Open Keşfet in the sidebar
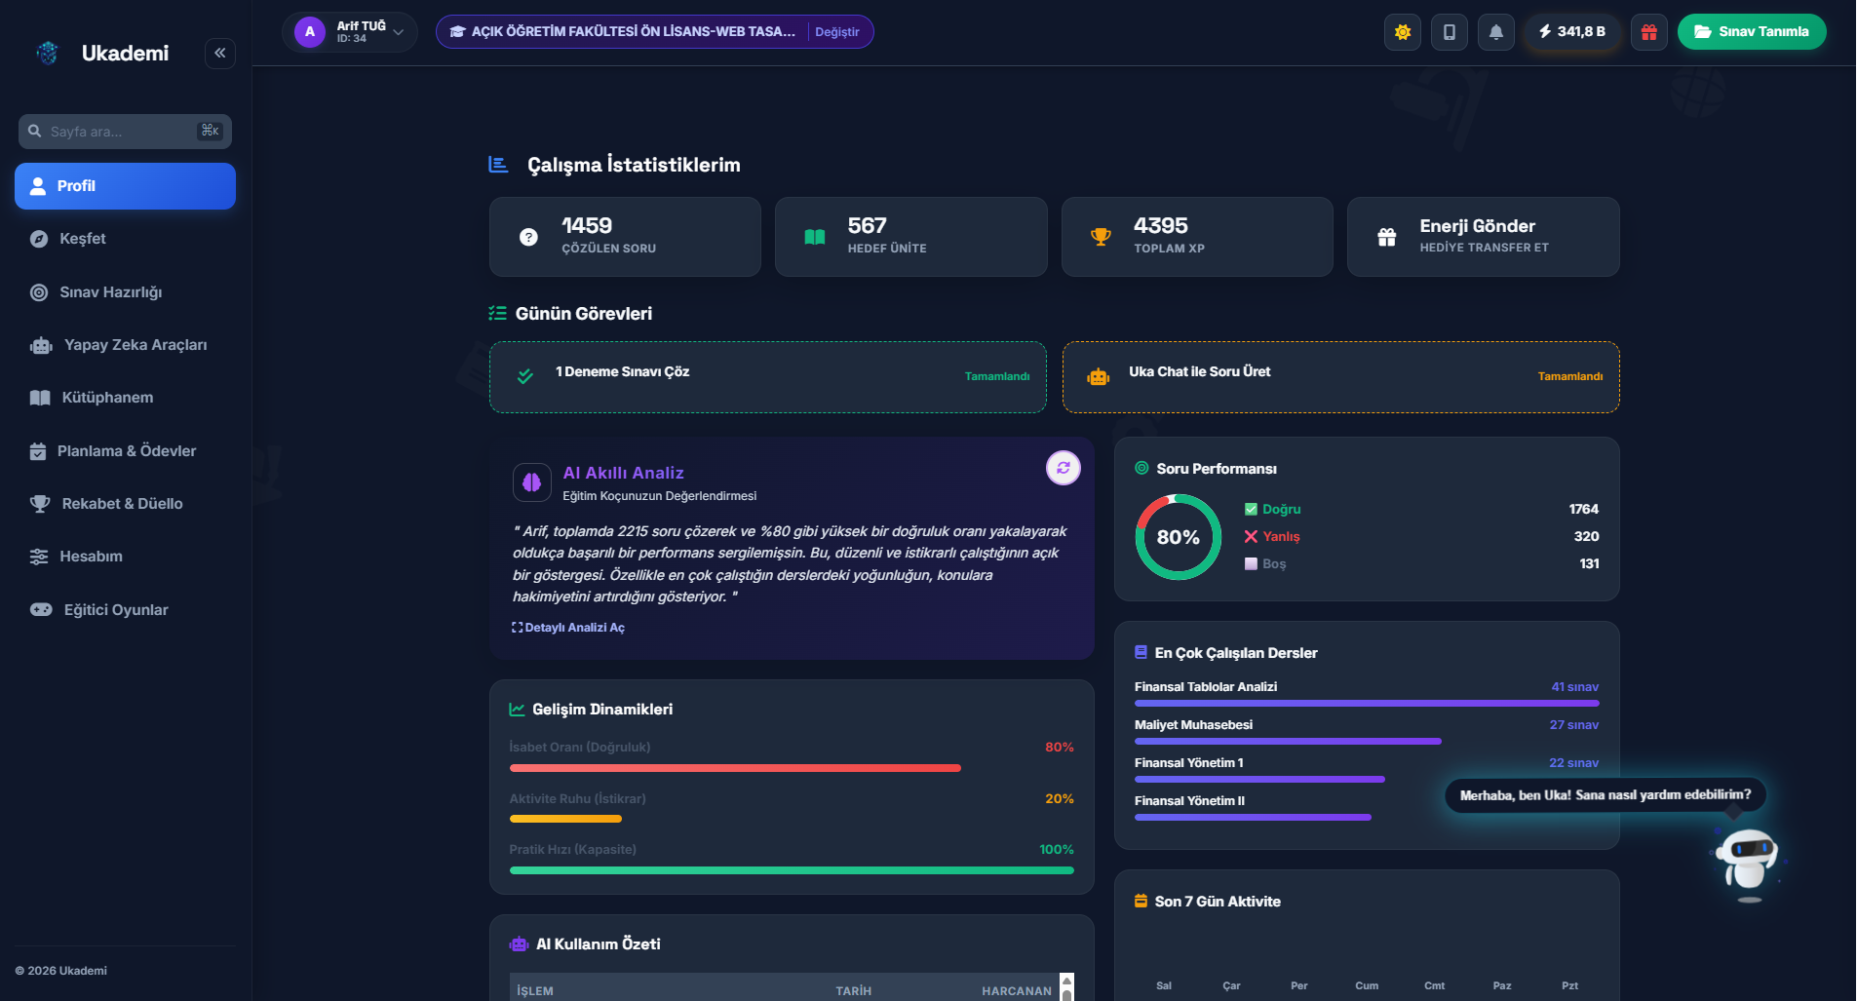 125,239
